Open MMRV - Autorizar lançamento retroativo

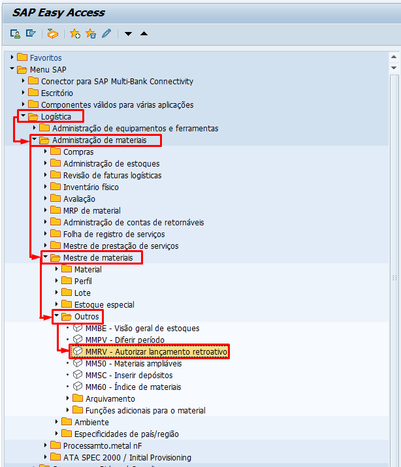coord(155,351)
